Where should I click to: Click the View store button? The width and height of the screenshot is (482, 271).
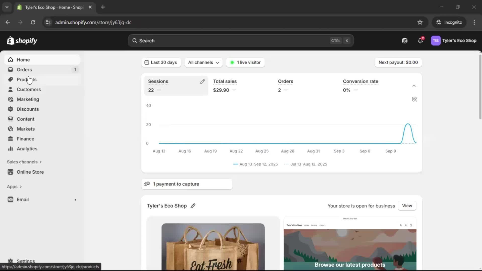tap(407, 206)
